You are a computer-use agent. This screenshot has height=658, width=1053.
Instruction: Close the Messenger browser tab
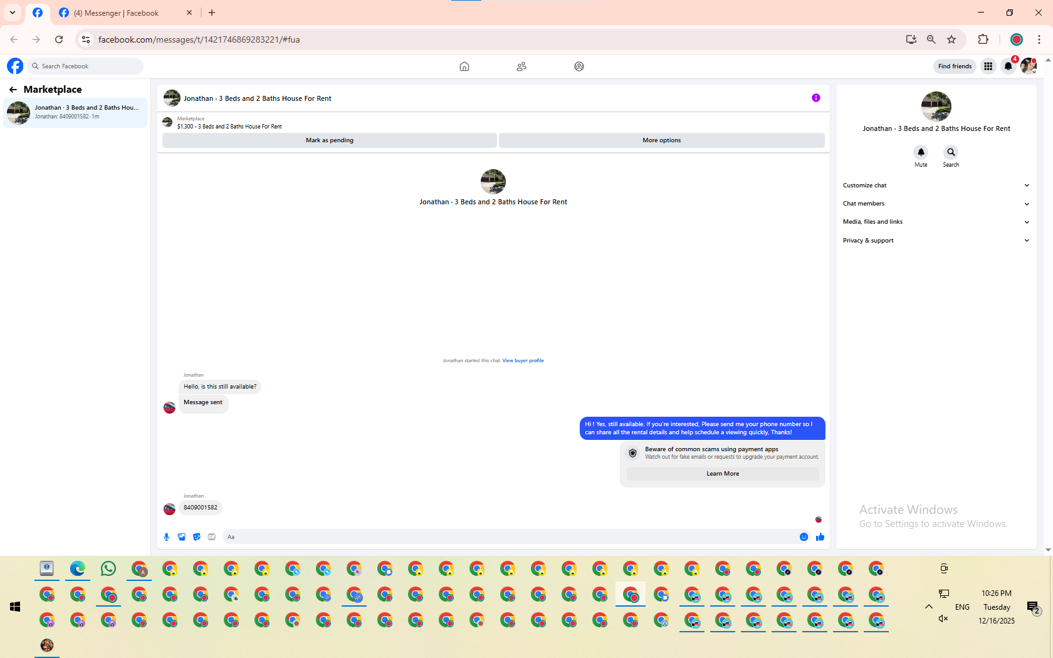click(190, 13)
